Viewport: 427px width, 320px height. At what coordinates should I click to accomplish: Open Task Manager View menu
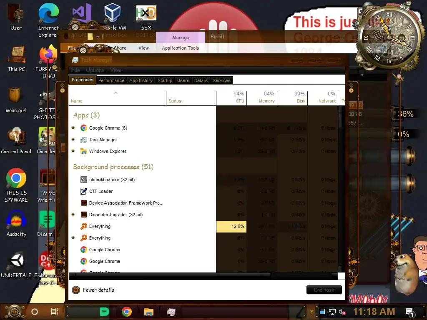(116, 70)
